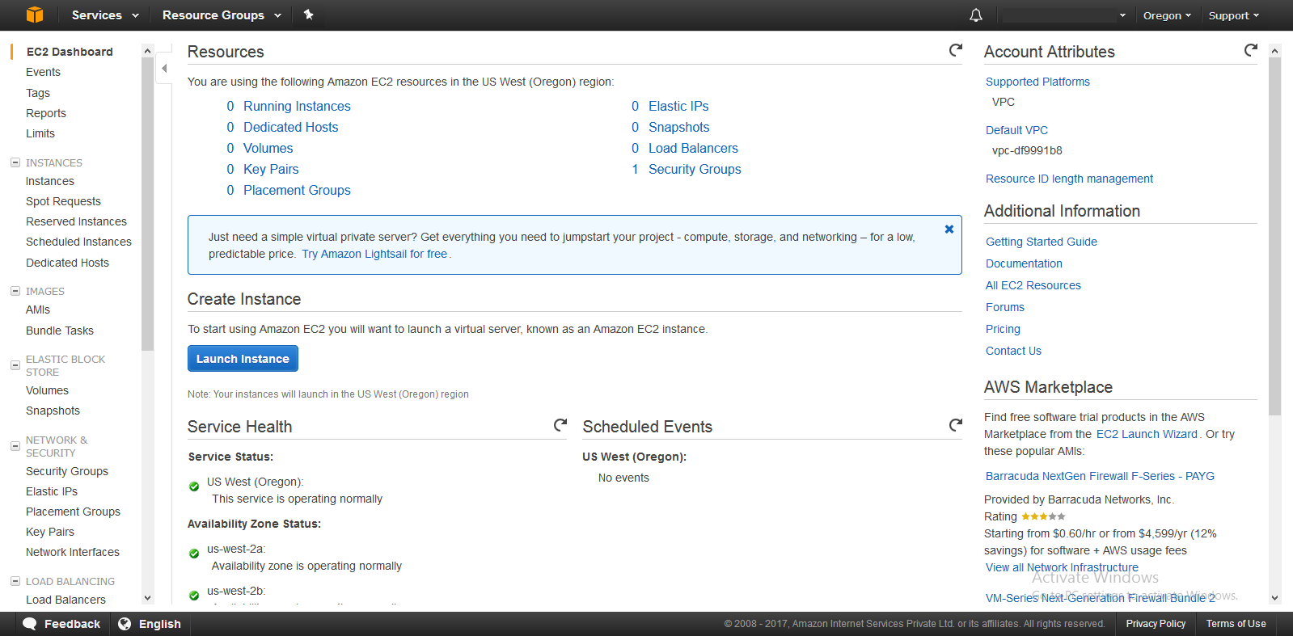Refresh the Account Attributes panel
Viewport: 1293px width, 636px height.
pyautogui.click(x=1251, y=50)
